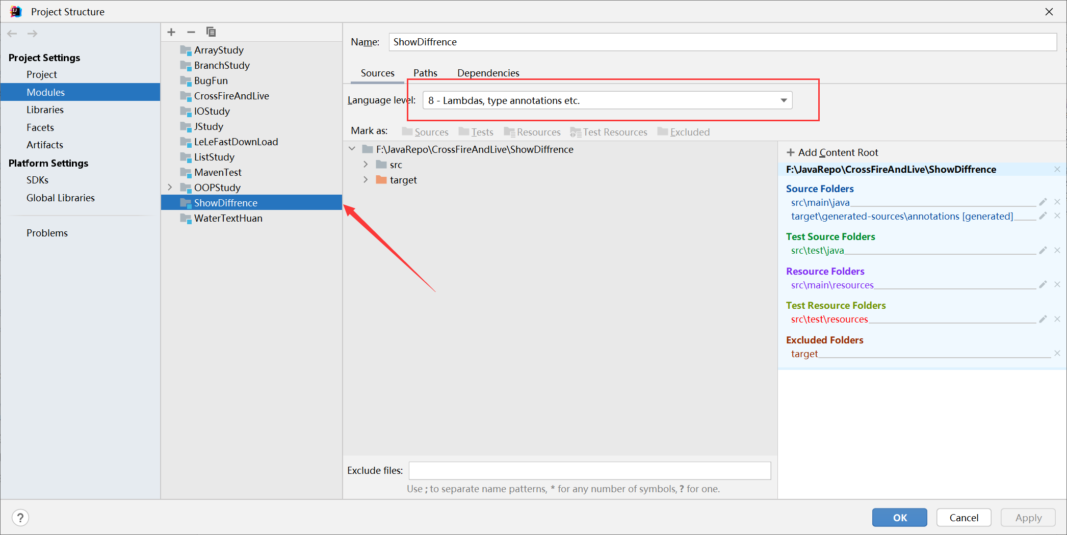Click the Cancel button
The width and height of the screenshot is (1067, 535).
964,518
